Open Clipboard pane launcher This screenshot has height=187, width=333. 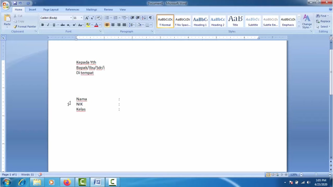coord(36,31)
